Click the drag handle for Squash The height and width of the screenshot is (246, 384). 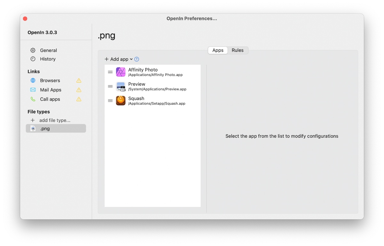click(x=110, y=101)
